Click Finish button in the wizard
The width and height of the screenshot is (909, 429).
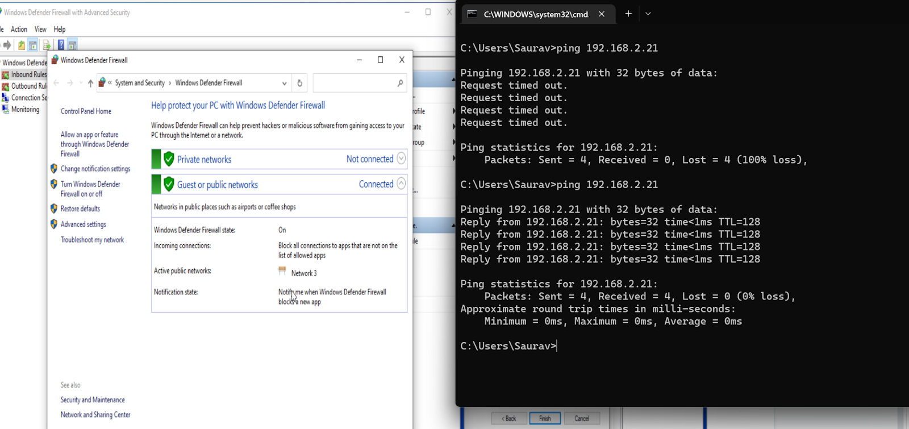coord(545,419)
